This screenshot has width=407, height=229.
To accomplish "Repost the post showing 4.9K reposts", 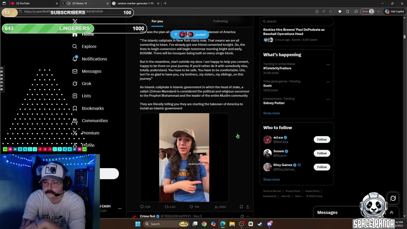I will click(170, 207).
